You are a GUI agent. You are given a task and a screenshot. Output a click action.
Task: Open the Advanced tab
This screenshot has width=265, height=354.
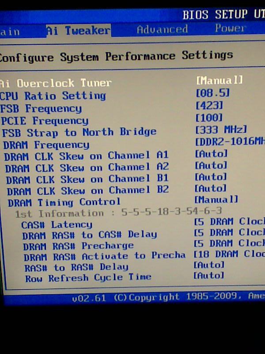pos(162,29)
